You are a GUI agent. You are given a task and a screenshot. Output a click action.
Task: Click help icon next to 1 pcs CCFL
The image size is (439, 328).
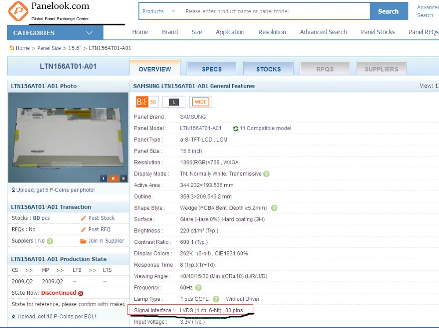pyautogui.click(x=216, y=299)
